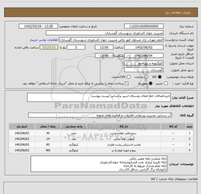Click the شرح کلی نیاز description box
This screenshot has width=201, height=194.
click(x=99, y=98)
